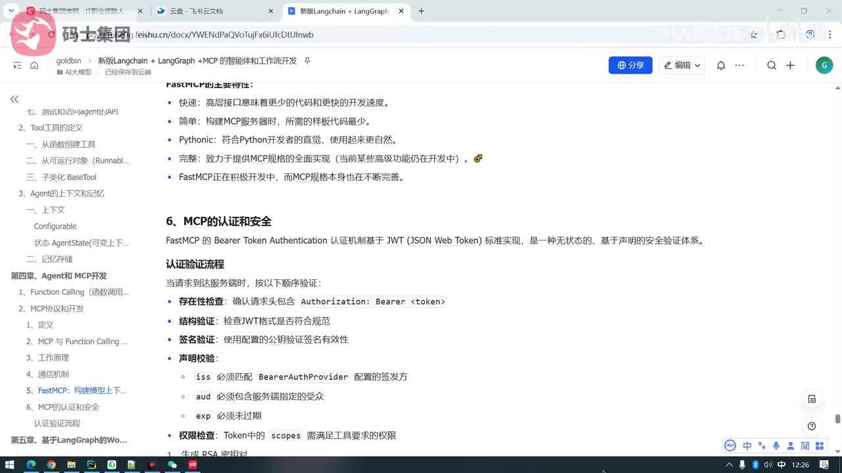Screen dimensions: 842x473
Task: Click heading 6、MCP的认证和安全 in document
Action: tap(218, 221)
